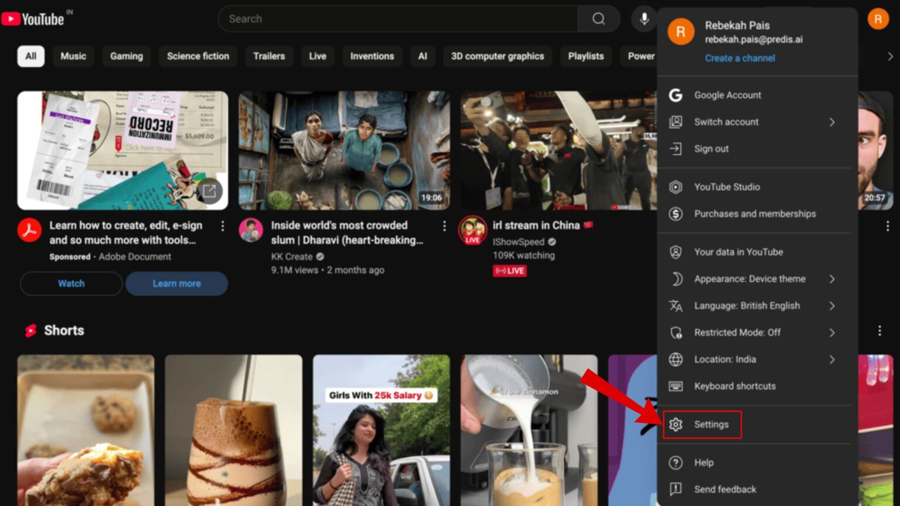Click the Create a channel link
This screenshot has width=900, height=506.
click(739, 58)
